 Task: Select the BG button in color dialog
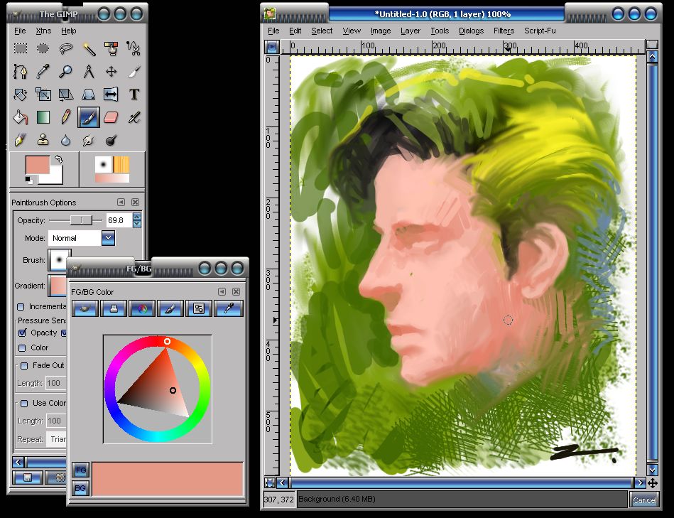click(80, 488)
